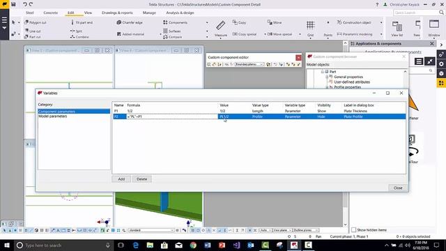
Task: Click the Add button in Variables dialog
Action: (121, 179)
